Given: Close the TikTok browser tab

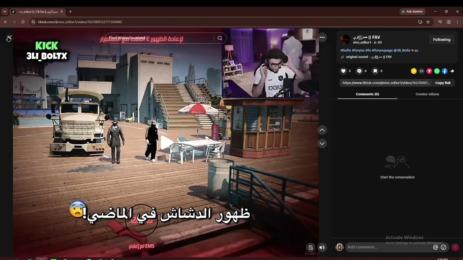Looking at the screenshot, I should (61, 12).
